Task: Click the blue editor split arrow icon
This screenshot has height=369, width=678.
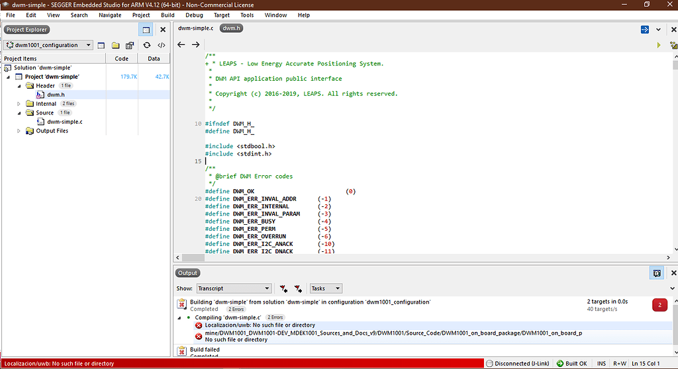Action: [x=645, y=29]
